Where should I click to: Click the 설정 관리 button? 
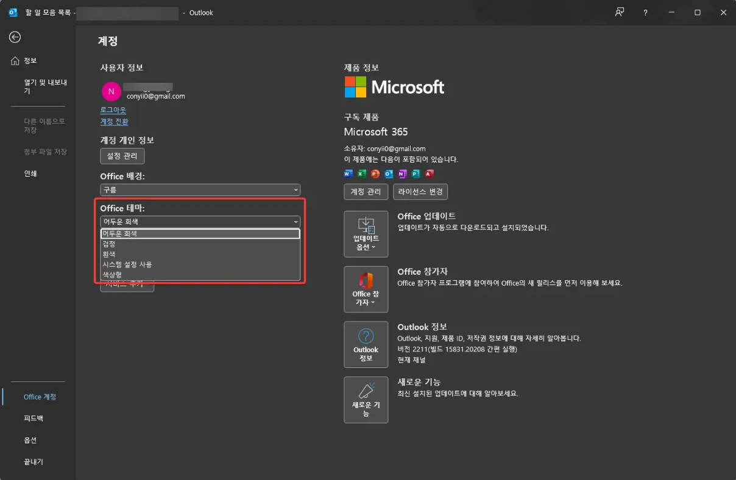coord(122,156)
